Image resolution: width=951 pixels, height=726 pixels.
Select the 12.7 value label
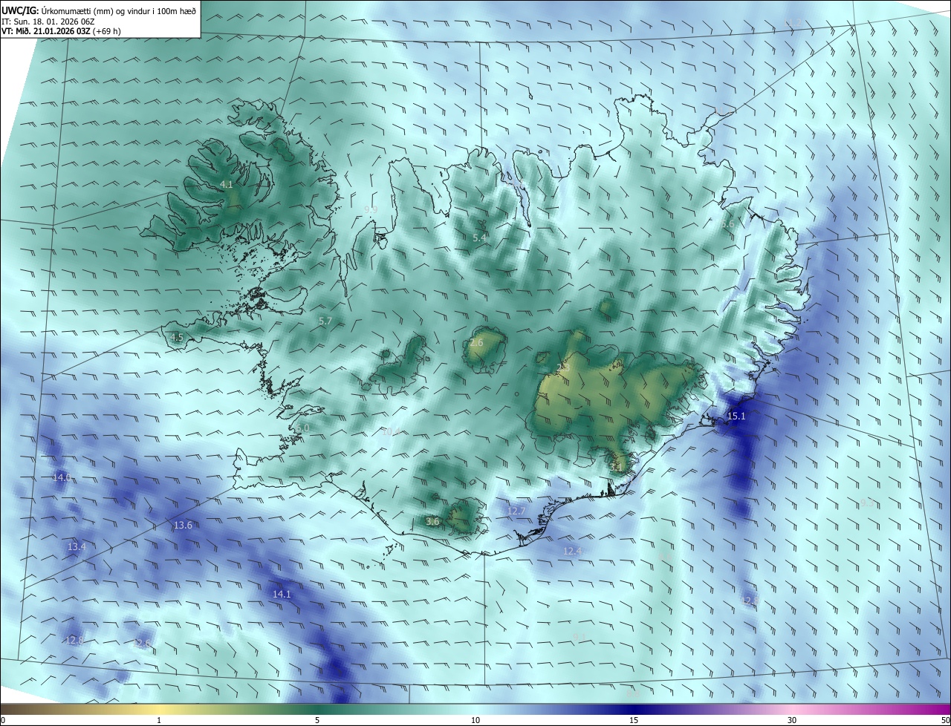click(x=516, y=511)
